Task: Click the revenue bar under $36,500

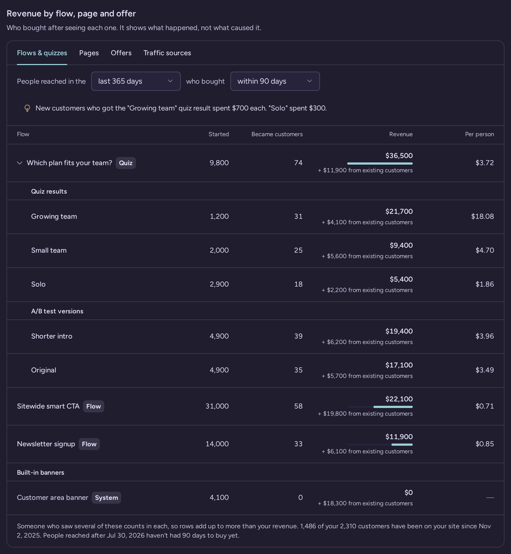Action: pyautogui.click(x=380, y=164)
